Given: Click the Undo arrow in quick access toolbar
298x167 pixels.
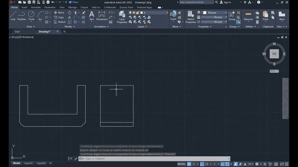Looking at the screenshot, I should click(x=53, y=2).
